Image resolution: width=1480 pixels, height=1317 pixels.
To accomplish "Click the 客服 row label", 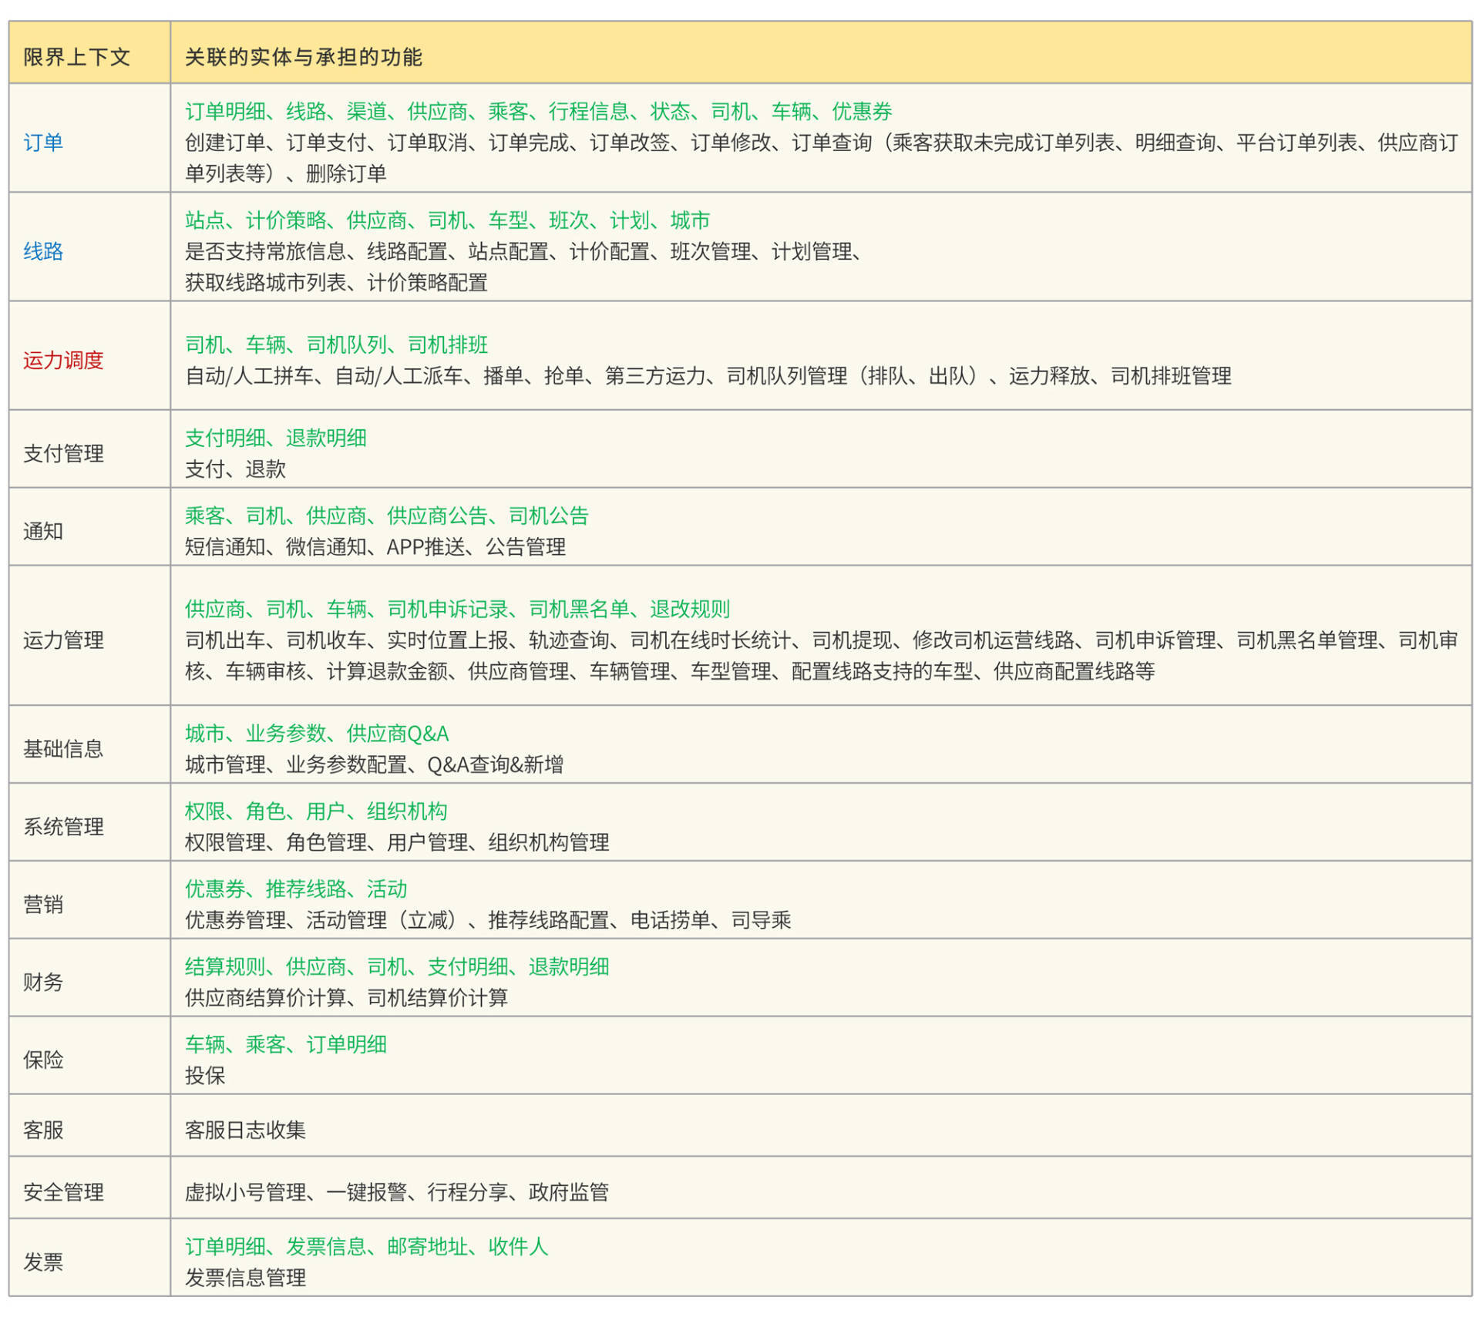I will [43, 1130].
